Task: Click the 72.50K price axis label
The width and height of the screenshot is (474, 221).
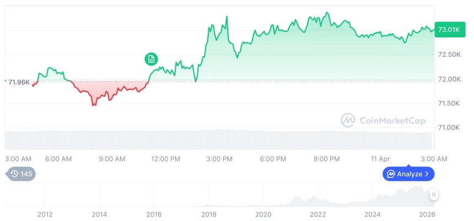Action: click(x=449, y=55)
